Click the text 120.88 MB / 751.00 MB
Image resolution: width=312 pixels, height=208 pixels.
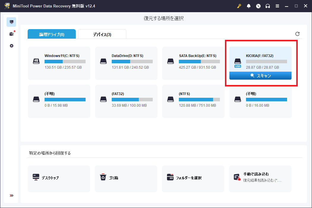pyautogui.click(x=197, y=105)
